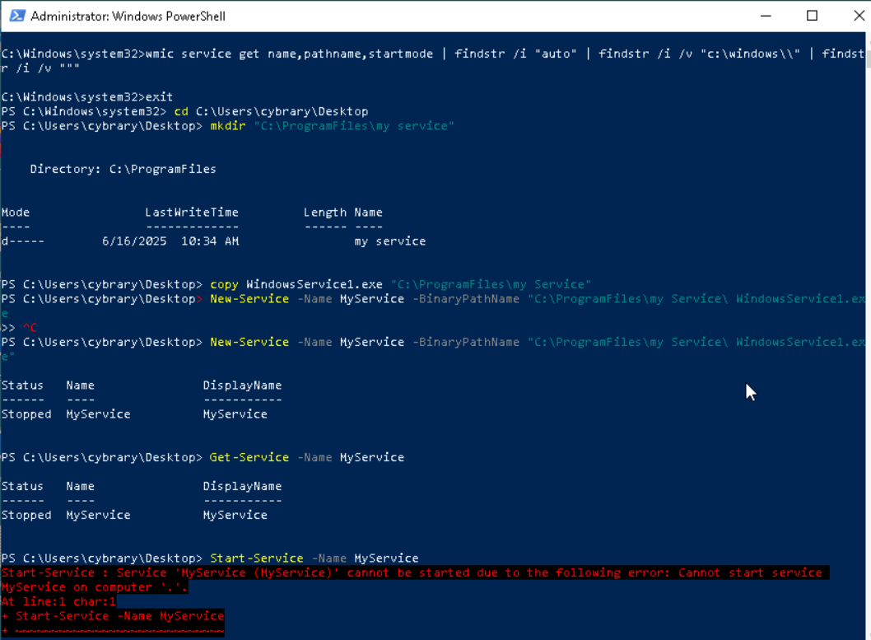Maximize the PowerShell window
This screenshot has height=640, width=871.
[x=812, y=16]
